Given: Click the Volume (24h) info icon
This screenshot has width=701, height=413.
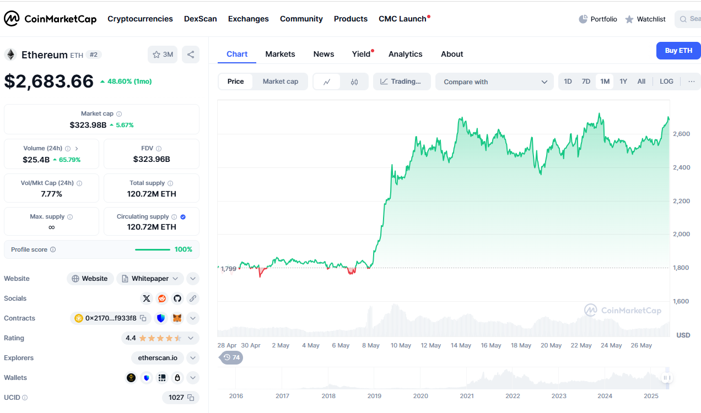Looking at the screenshot, I should click(68, 149).
